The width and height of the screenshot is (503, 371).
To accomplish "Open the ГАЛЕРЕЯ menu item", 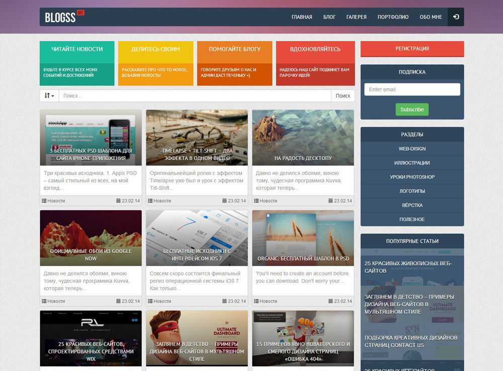I will point(356,17).
